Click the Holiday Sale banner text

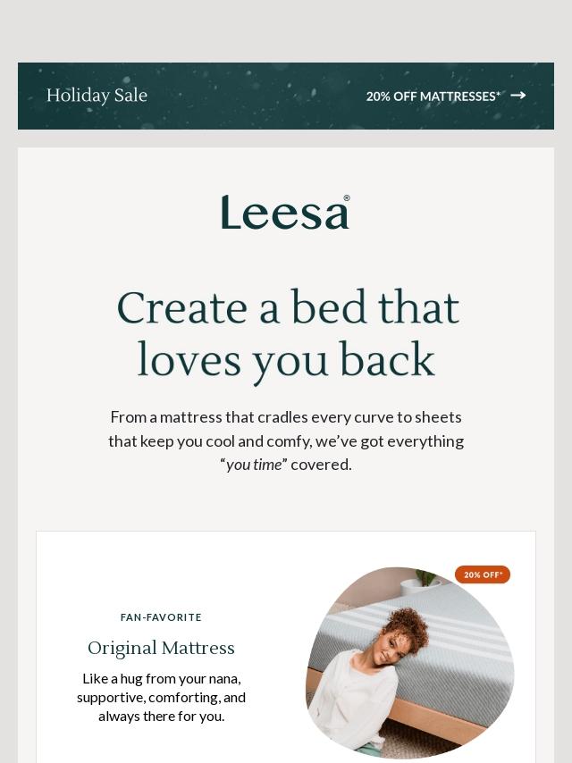97,96
